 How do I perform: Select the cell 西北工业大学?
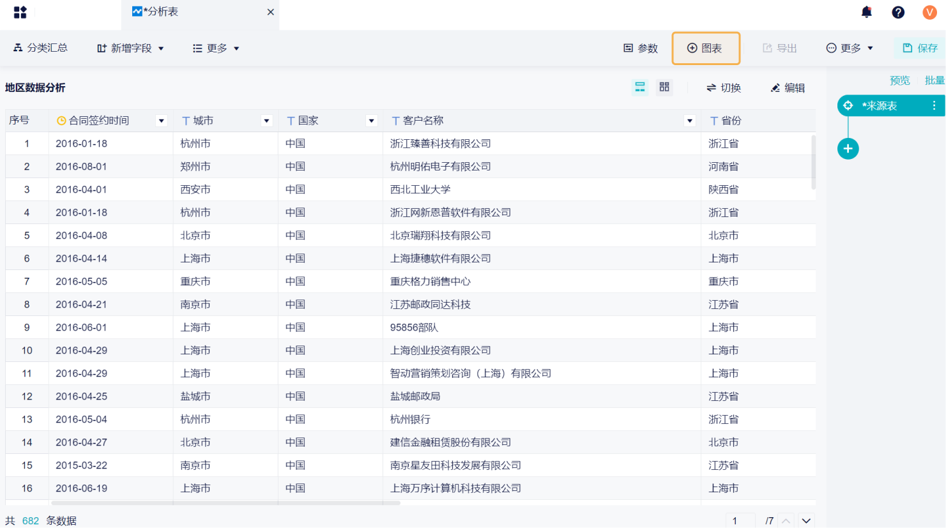pyautogui.click(x=542, y=190)
